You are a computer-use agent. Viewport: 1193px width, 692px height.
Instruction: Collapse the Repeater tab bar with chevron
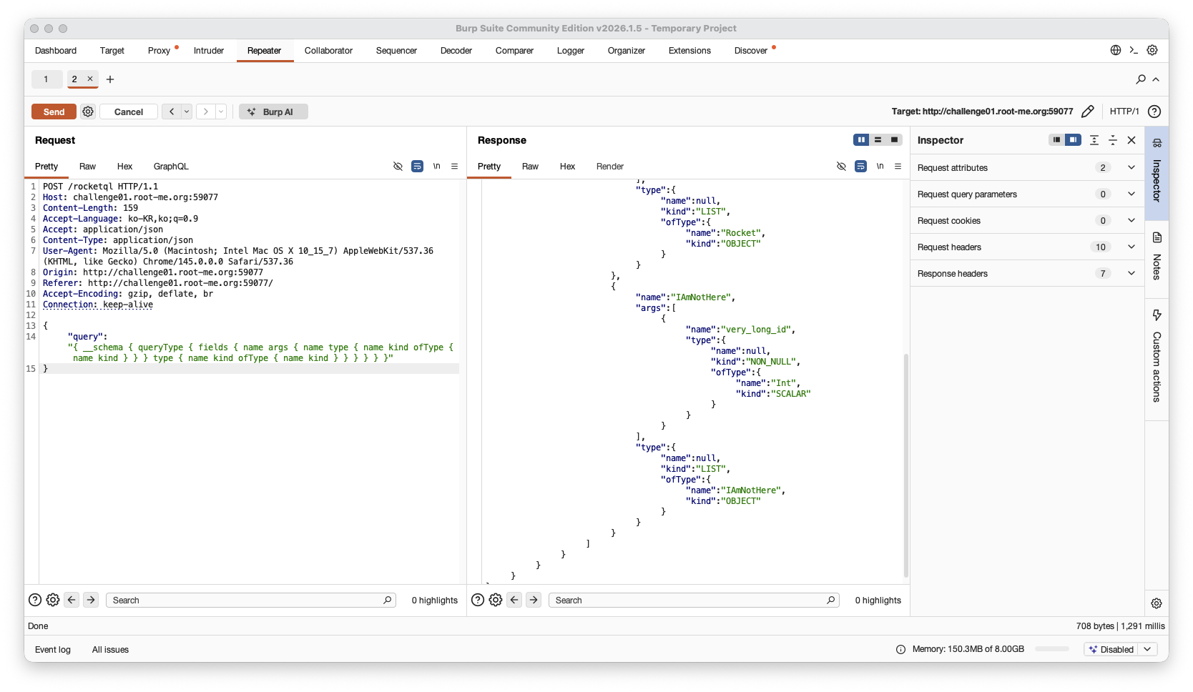click(x=1156, y=79)
